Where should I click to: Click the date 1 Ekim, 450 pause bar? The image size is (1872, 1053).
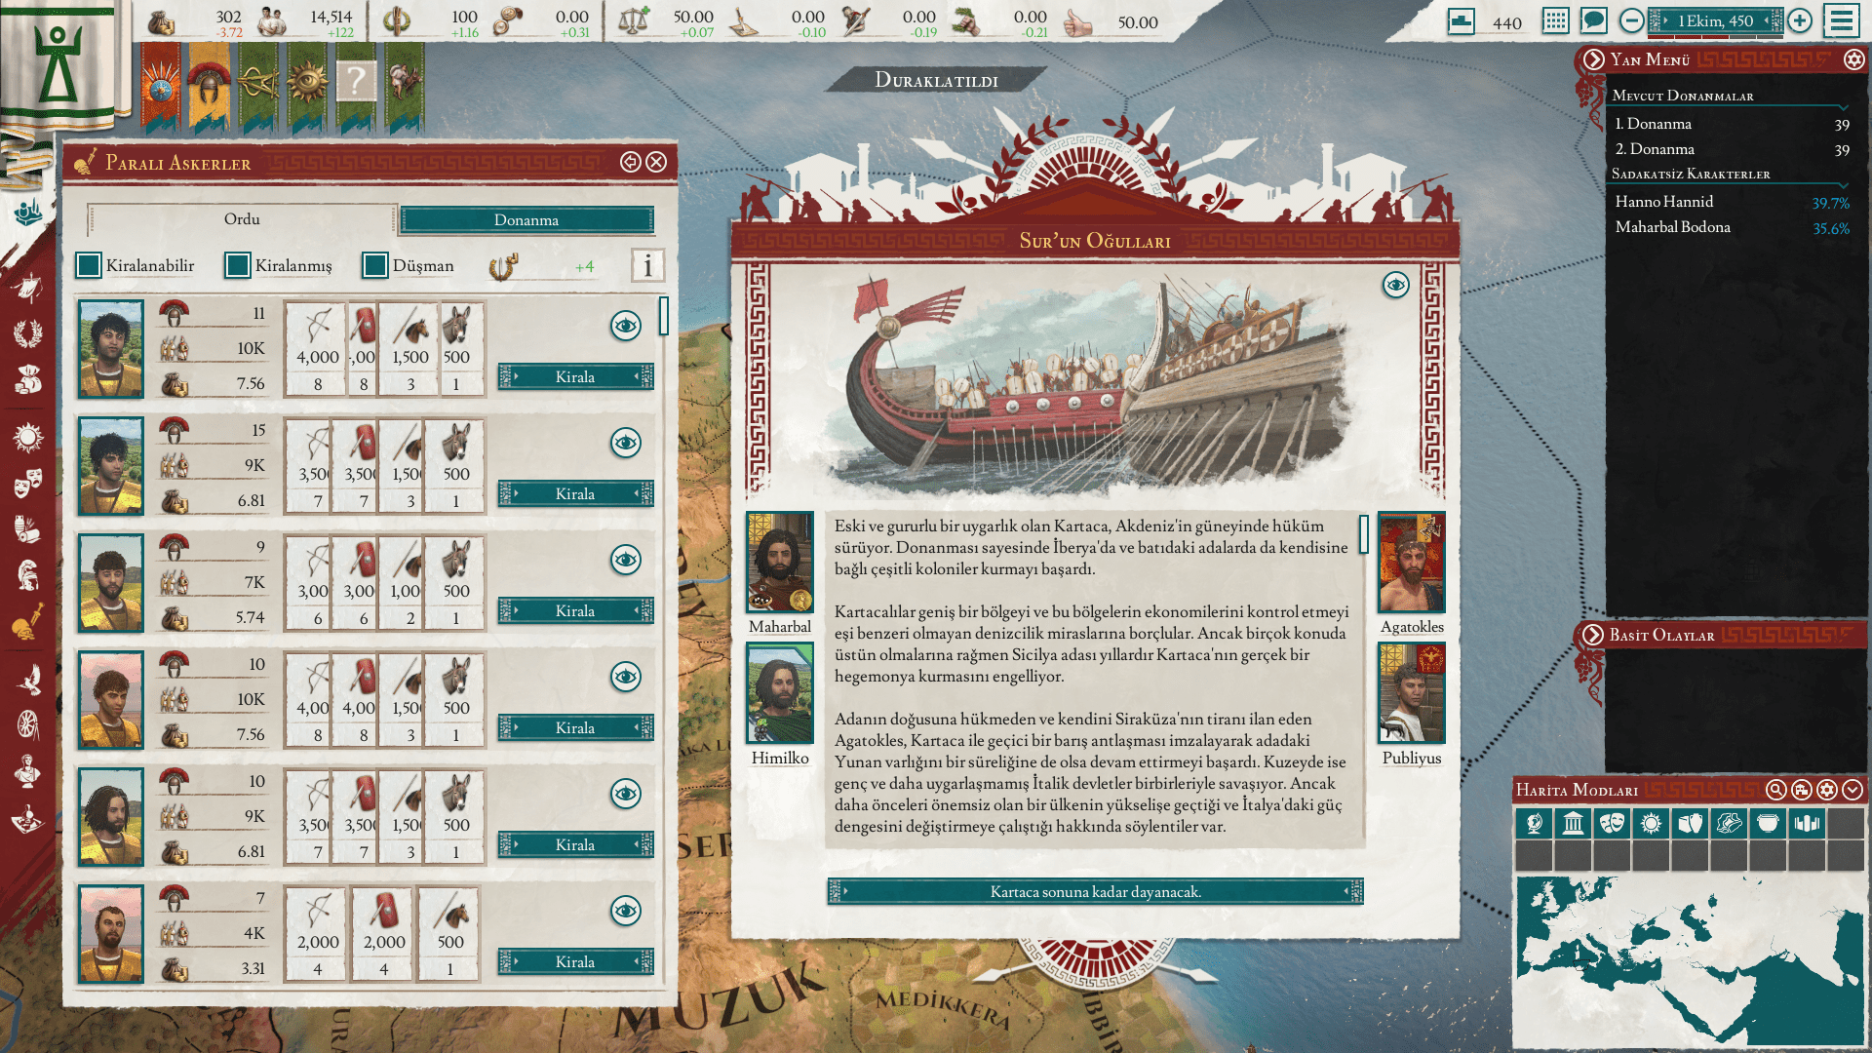(1715, 20)
